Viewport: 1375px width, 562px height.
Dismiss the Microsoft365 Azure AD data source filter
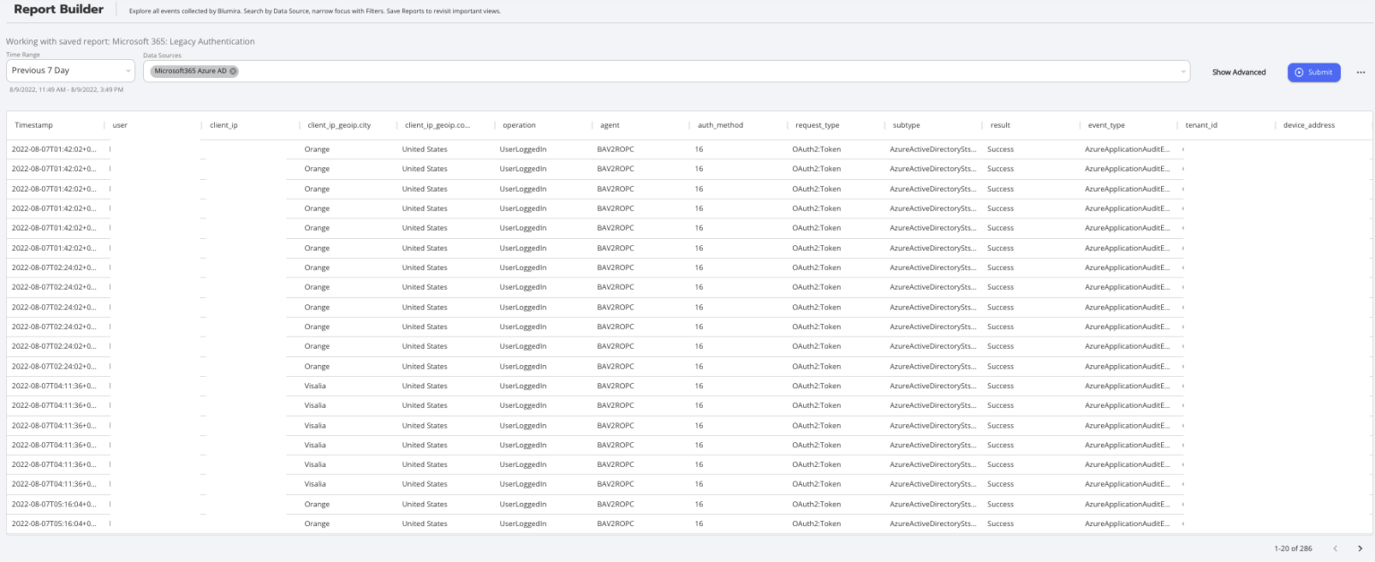[x=233, y=71]
